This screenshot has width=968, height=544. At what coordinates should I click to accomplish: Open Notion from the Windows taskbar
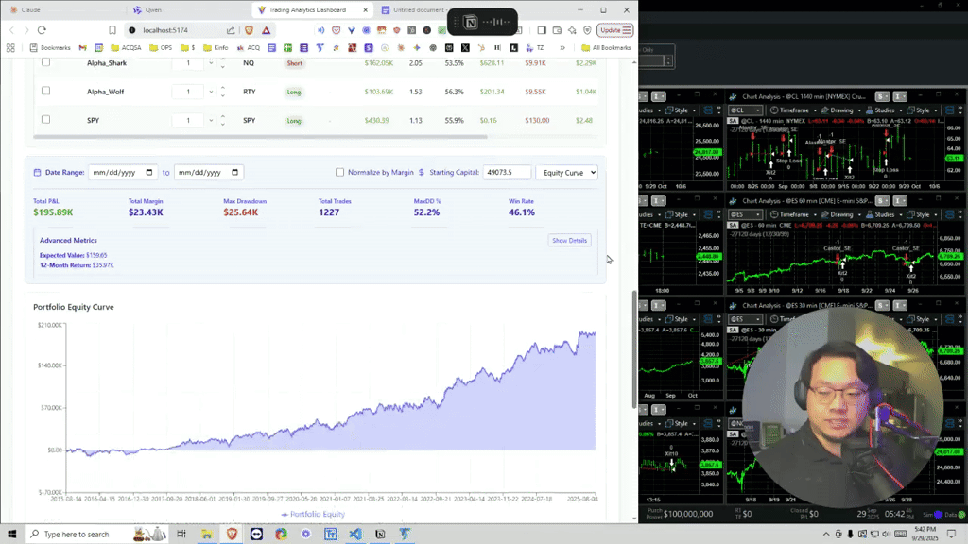point(379,535)
